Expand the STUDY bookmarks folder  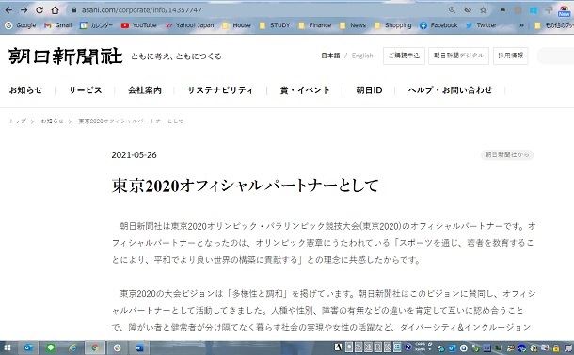(x=275, y=25)
